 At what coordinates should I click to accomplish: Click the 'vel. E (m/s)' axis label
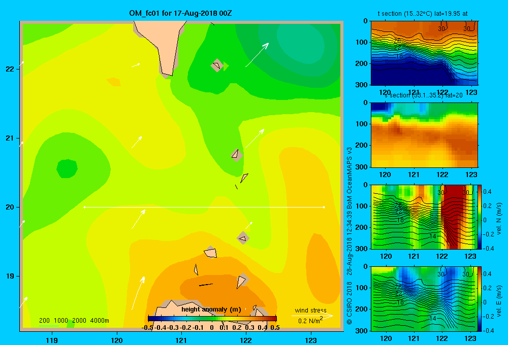click(499, 301)
